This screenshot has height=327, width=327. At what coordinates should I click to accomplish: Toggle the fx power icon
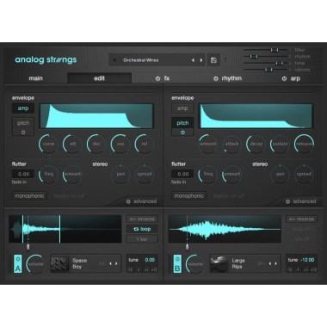click(157, 78)
